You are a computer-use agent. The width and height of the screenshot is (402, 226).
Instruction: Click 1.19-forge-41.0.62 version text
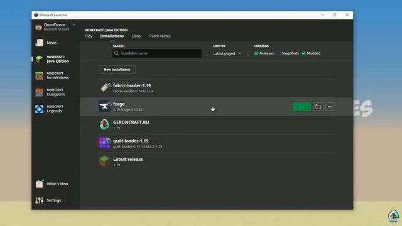128,110
